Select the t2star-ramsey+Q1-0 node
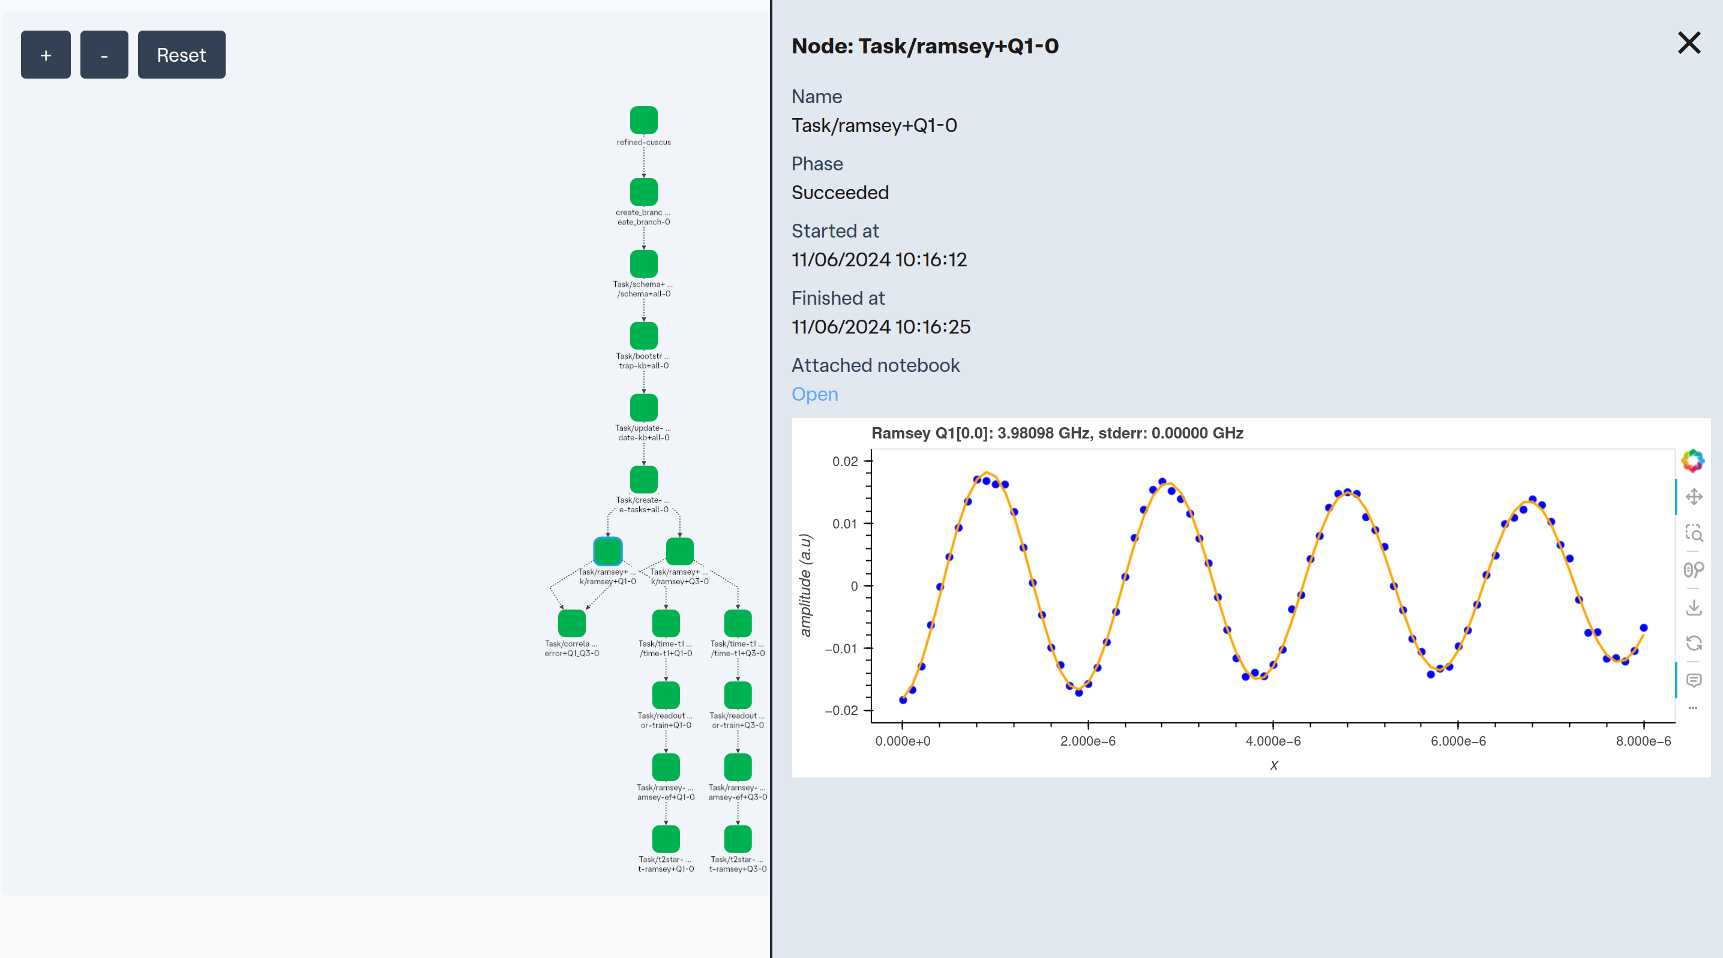The width and height of the screenshot is (1723, 958). (x=666, y=839)
